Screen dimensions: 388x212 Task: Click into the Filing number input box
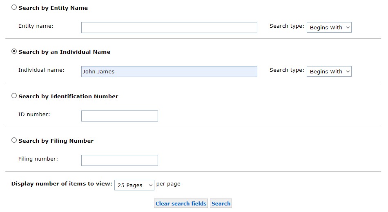click(x=120, y=160)
